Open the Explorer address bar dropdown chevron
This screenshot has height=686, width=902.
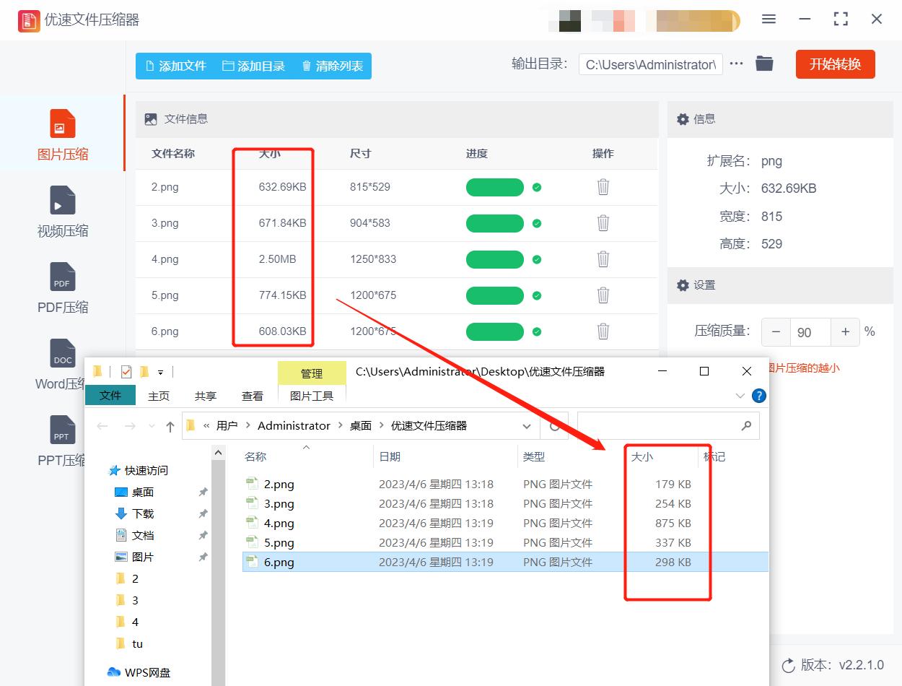[x=526, y=425]
